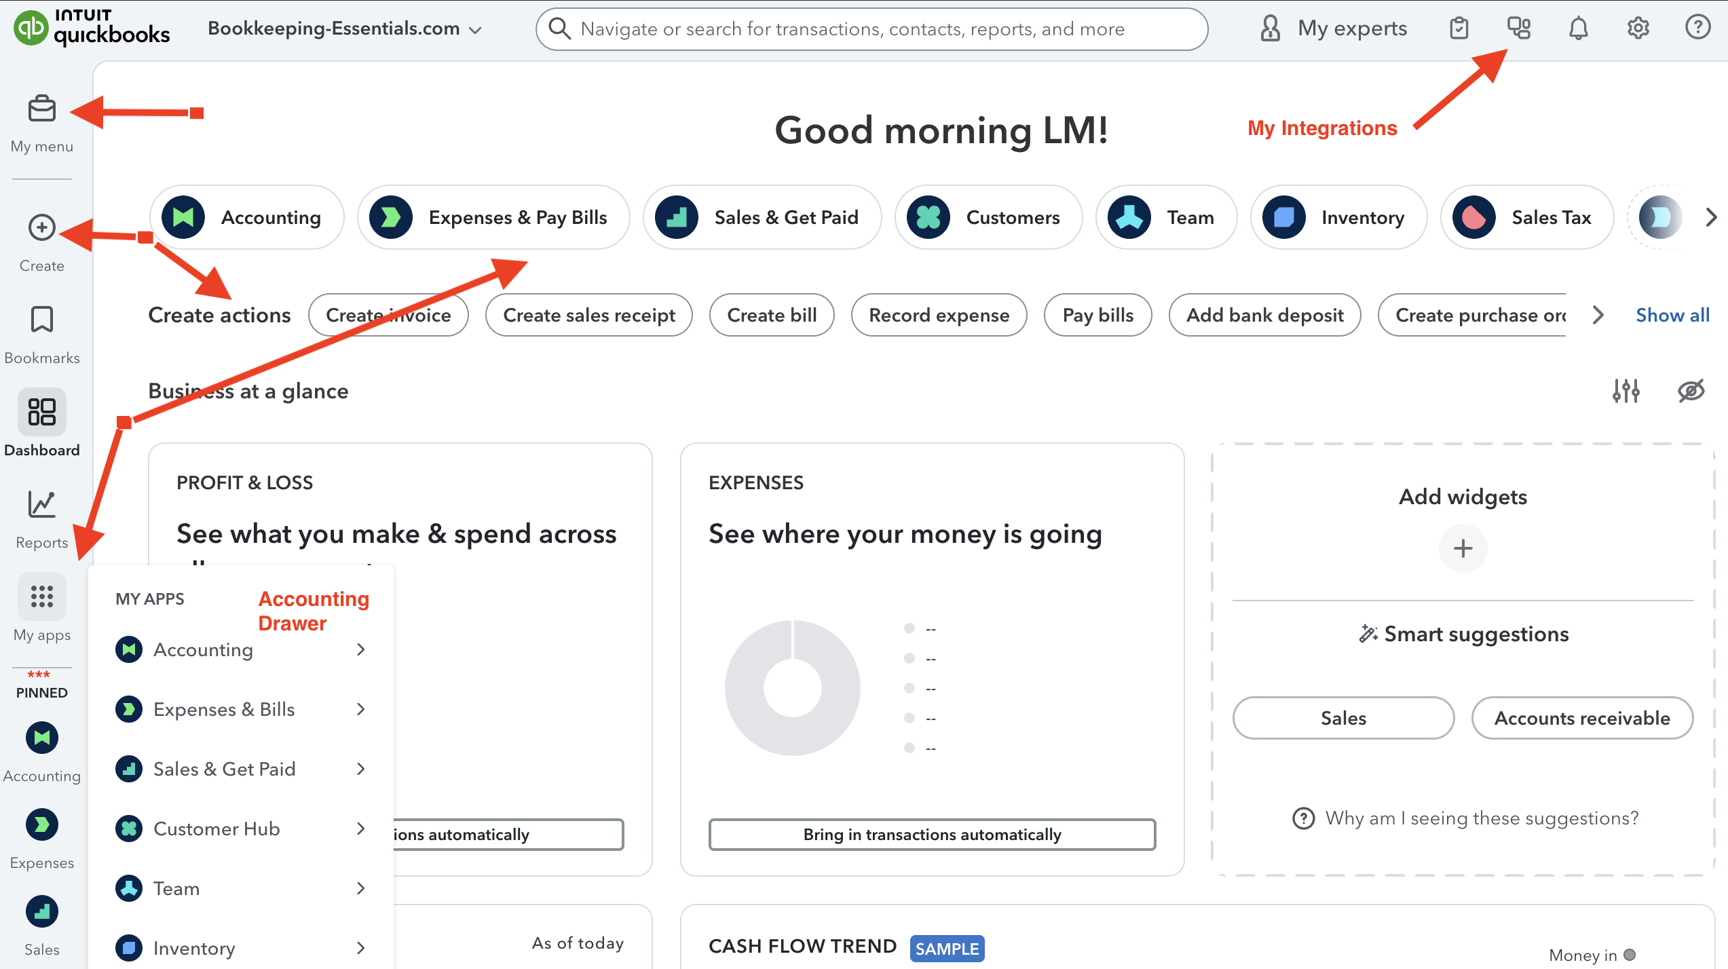Open the widget customization sliders control
Viewport: 1728px width, 969px height.
[x=1626, y=391]
